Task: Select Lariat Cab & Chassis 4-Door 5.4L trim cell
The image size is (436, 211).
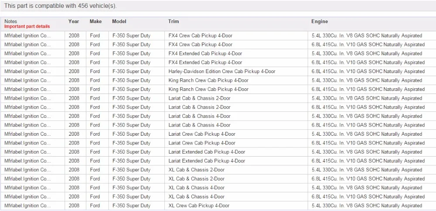Action: tap(236, 116)
